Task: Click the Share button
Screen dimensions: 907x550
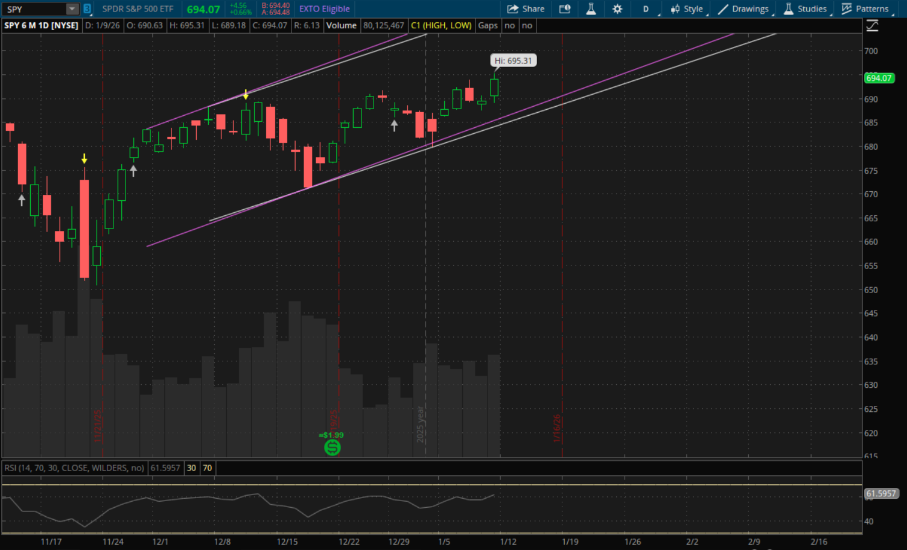Action: (x=526, y=9)
